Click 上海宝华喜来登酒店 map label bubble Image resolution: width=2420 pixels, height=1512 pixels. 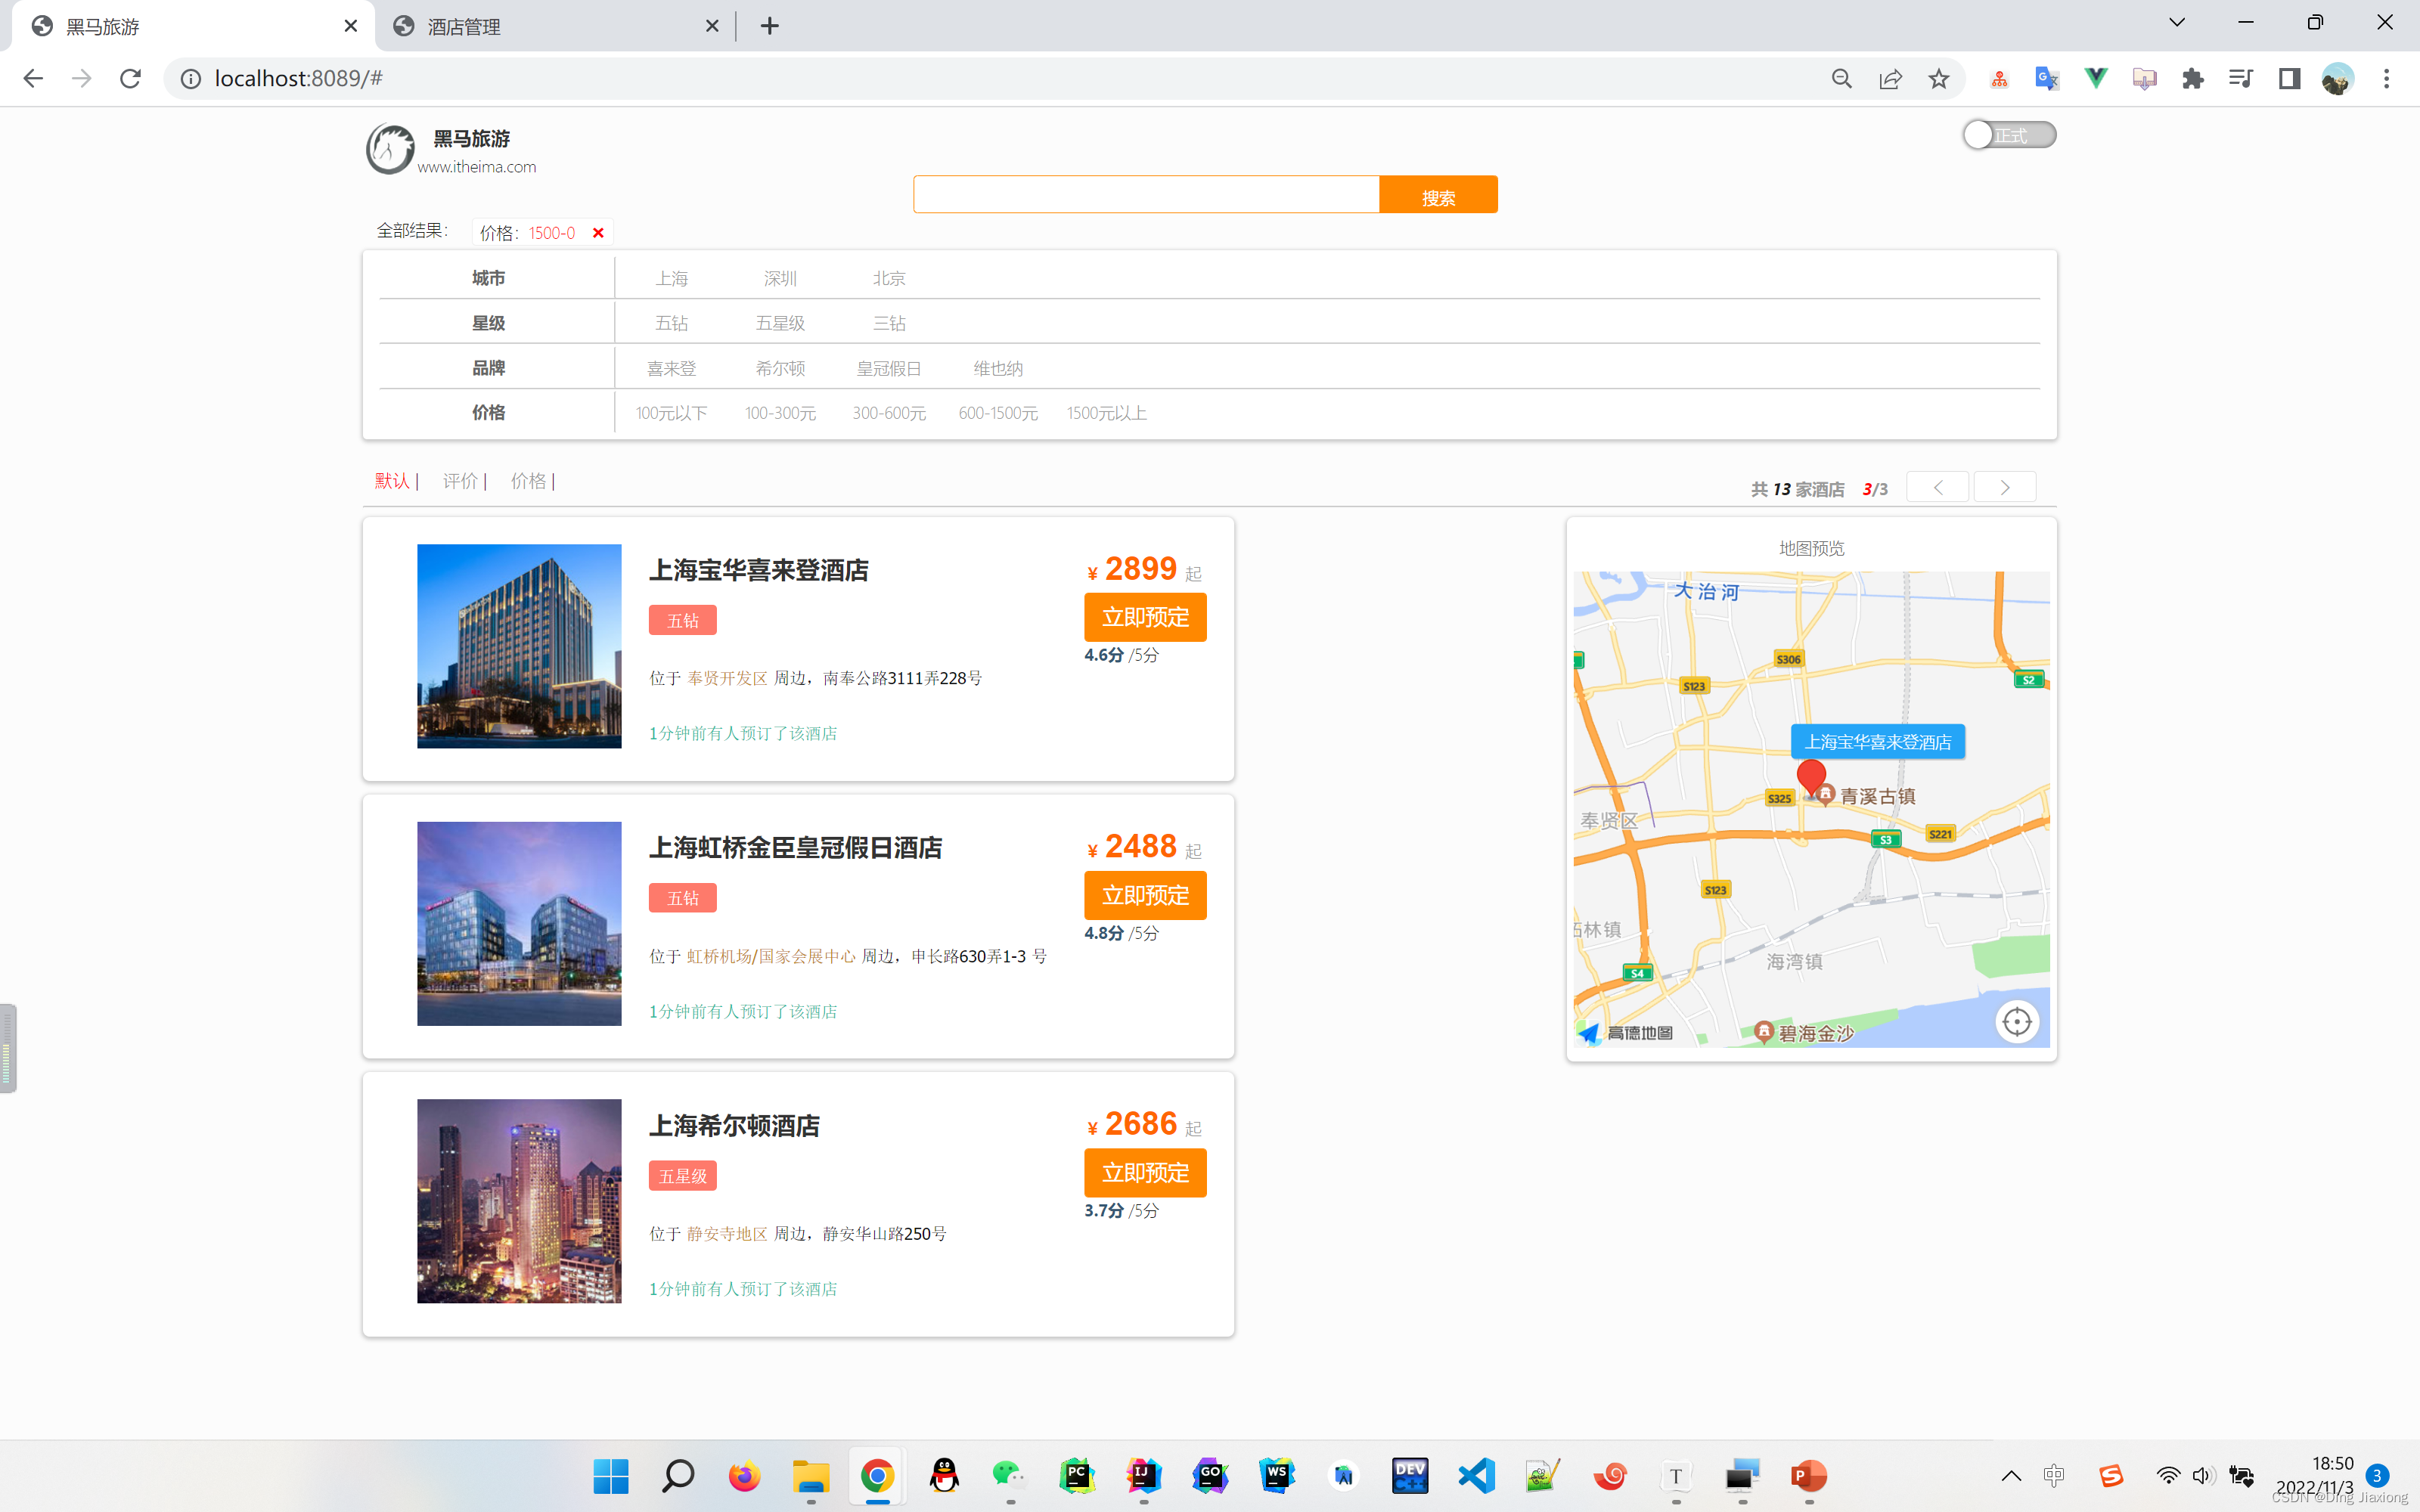point(1877,742)
